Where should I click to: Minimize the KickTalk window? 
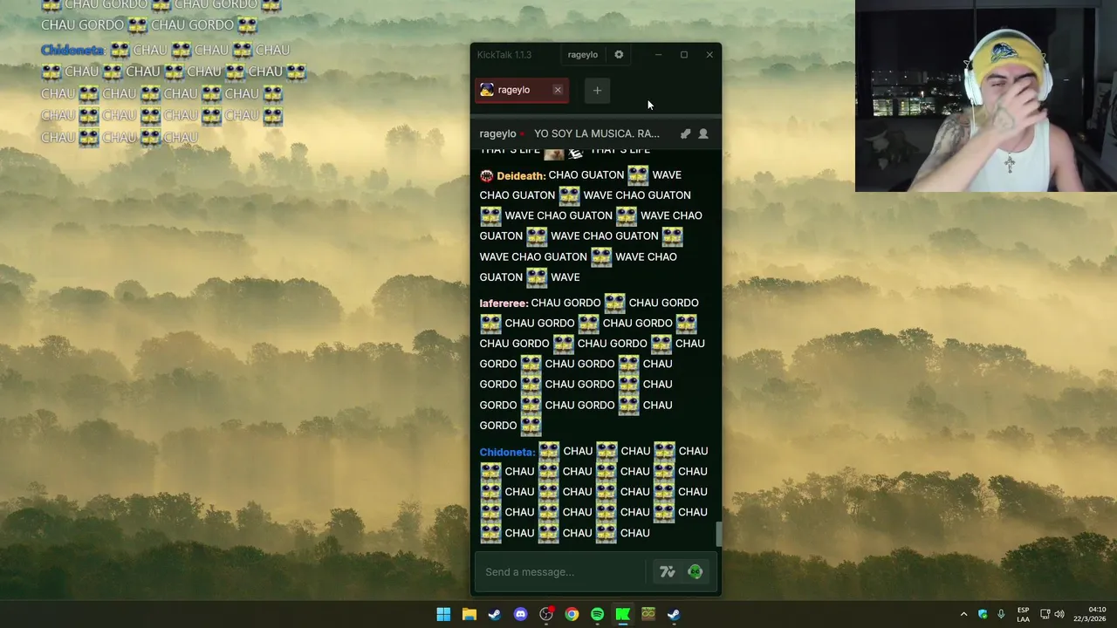click(x=659, y=54)
